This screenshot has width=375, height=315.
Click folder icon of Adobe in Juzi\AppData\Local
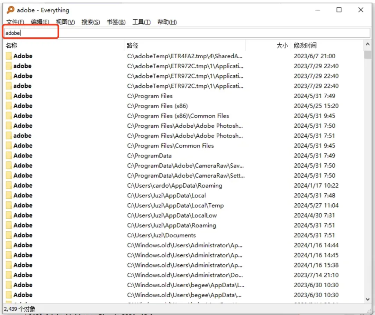pos(9,196)
